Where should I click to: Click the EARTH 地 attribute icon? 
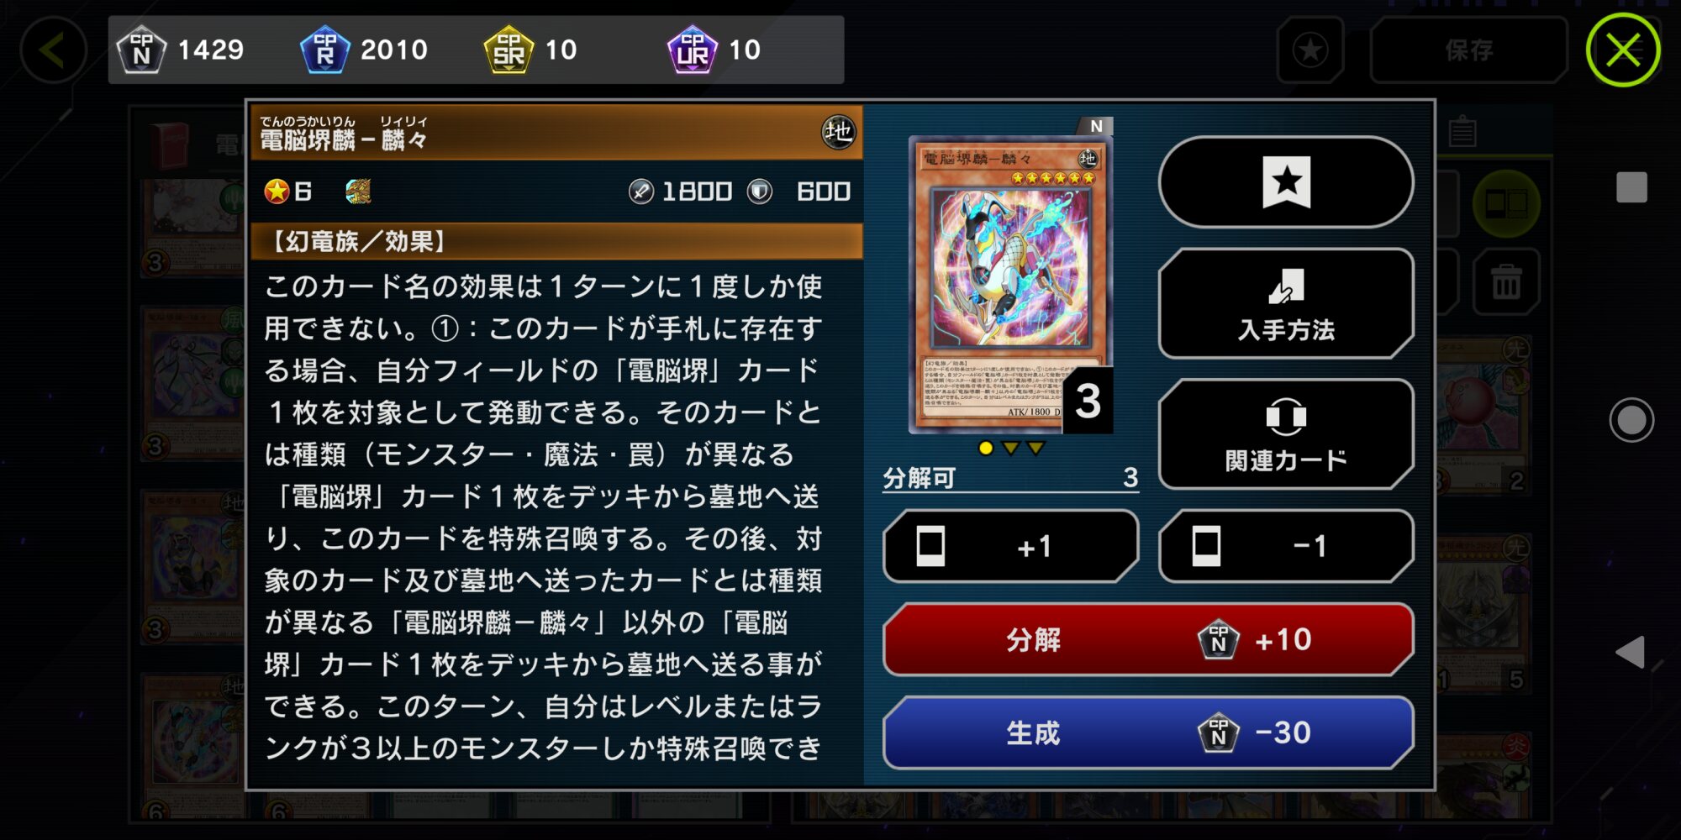coord(837,132)
